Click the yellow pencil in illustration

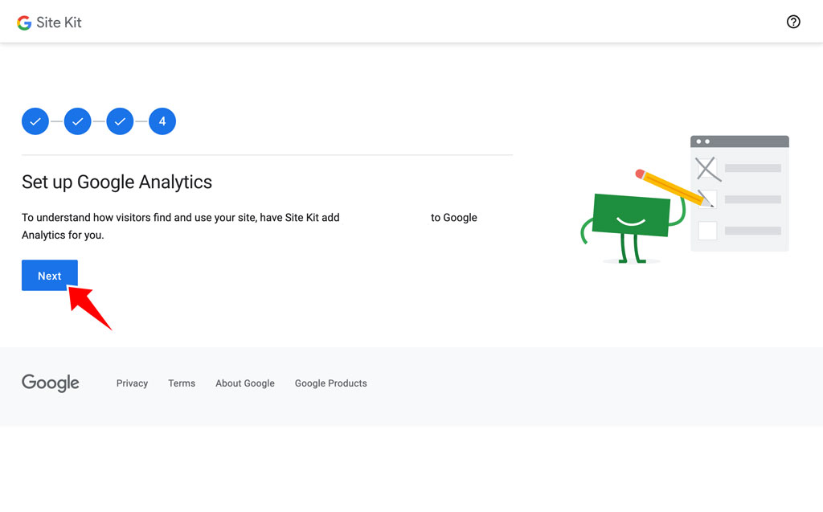(x=674, y=187)
